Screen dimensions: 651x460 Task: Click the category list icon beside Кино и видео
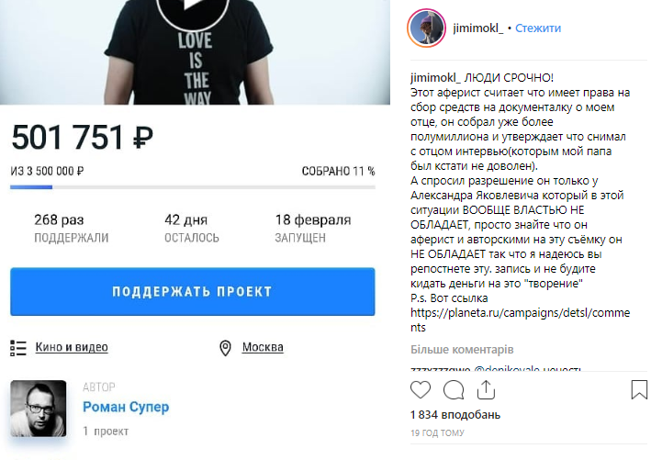[18, 347]
